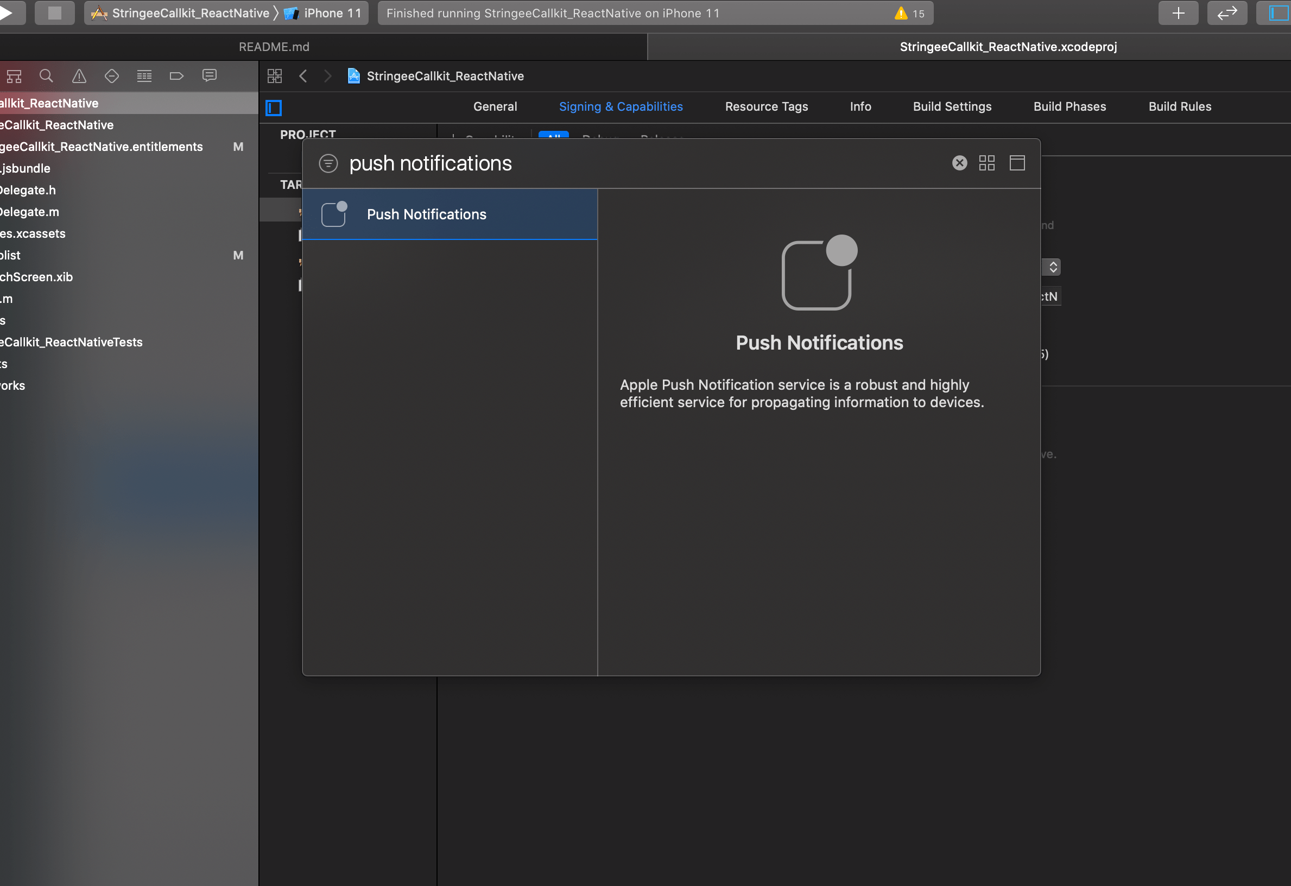Image resolution: width=1291 pixels, height=886 pixels.
Task: Toggle the capability details pane
Action: point(1017,163)
